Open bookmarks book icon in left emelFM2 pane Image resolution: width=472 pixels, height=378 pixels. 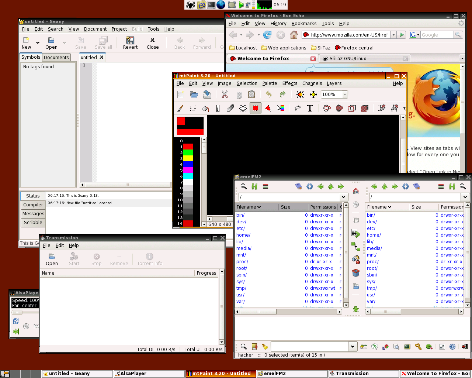click(299, 186)
